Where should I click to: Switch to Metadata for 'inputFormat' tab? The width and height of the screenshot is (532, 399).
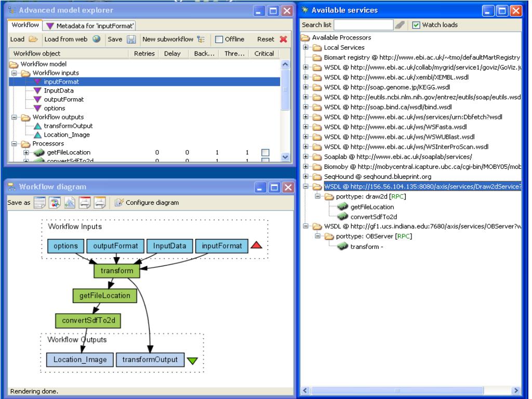[x=90, y=25]
